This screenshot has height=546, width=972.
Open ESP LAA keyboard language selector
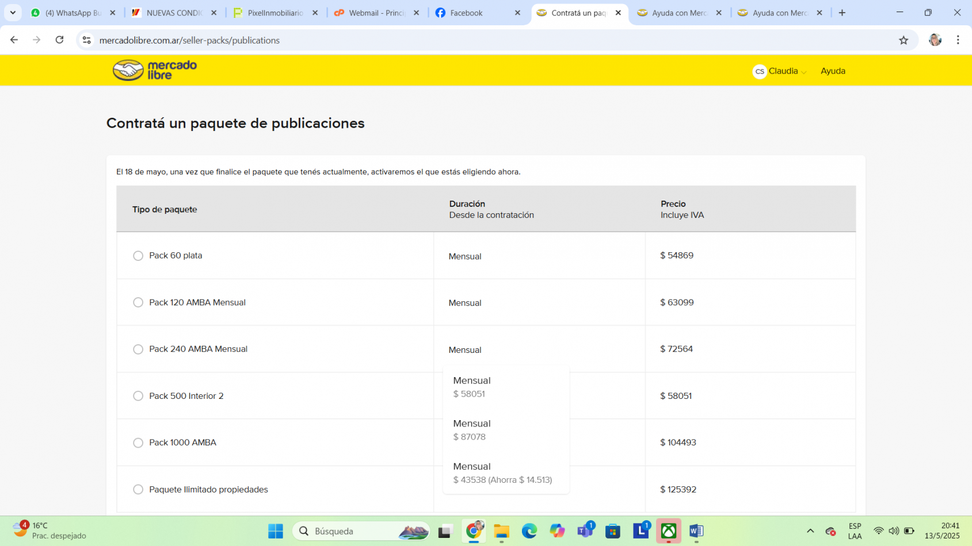[855, 531]
